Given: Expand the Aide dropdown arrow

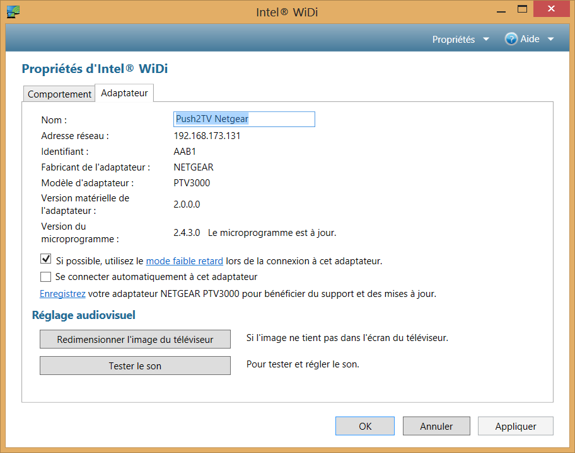Looking at the screenshot, I should [x=550, y=39].
